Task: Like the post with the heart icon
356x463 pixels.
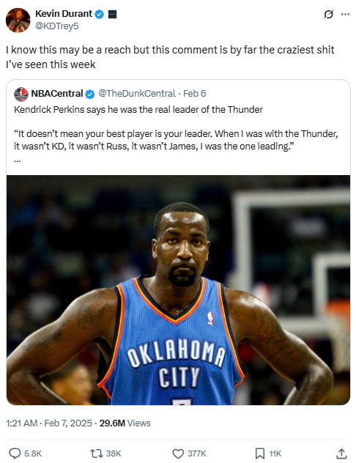Action: coord(178,453)
